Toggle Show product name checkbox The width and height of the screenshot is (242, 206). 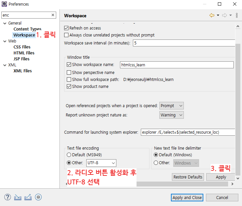[69, 87]
